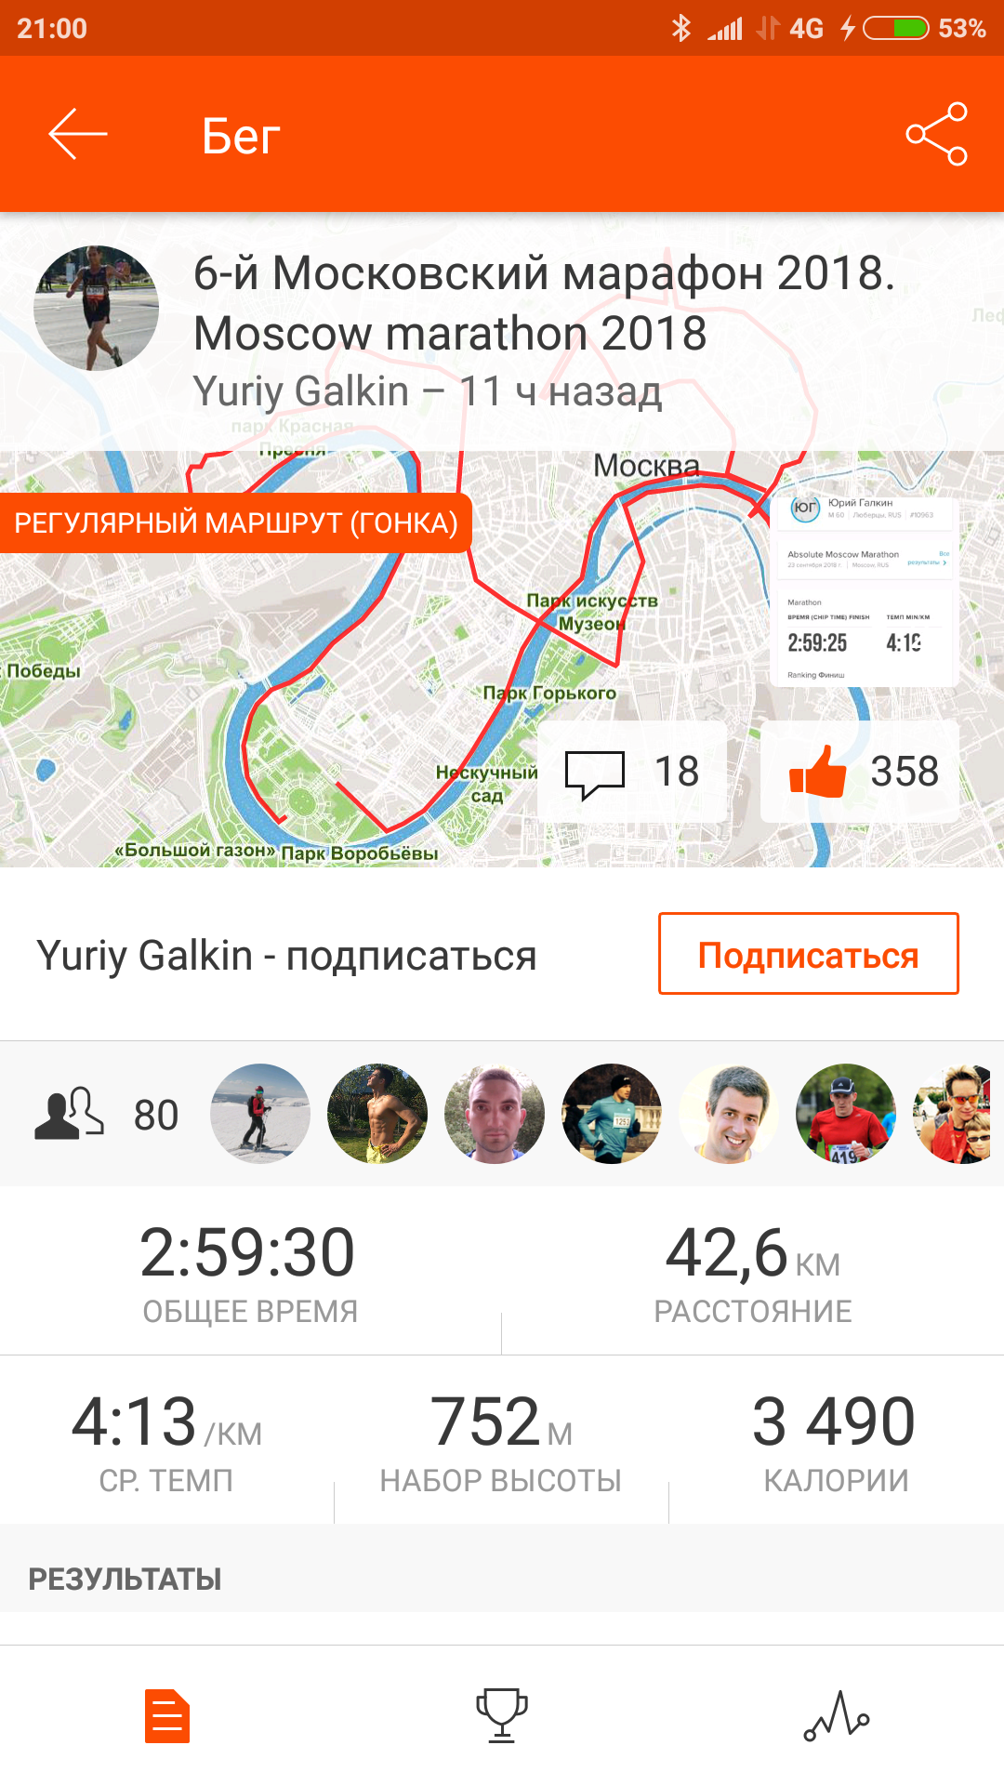Open the overview document tab icon
The width and height of the screenshot is (1004, 1785).
[x=167, y=1716]
